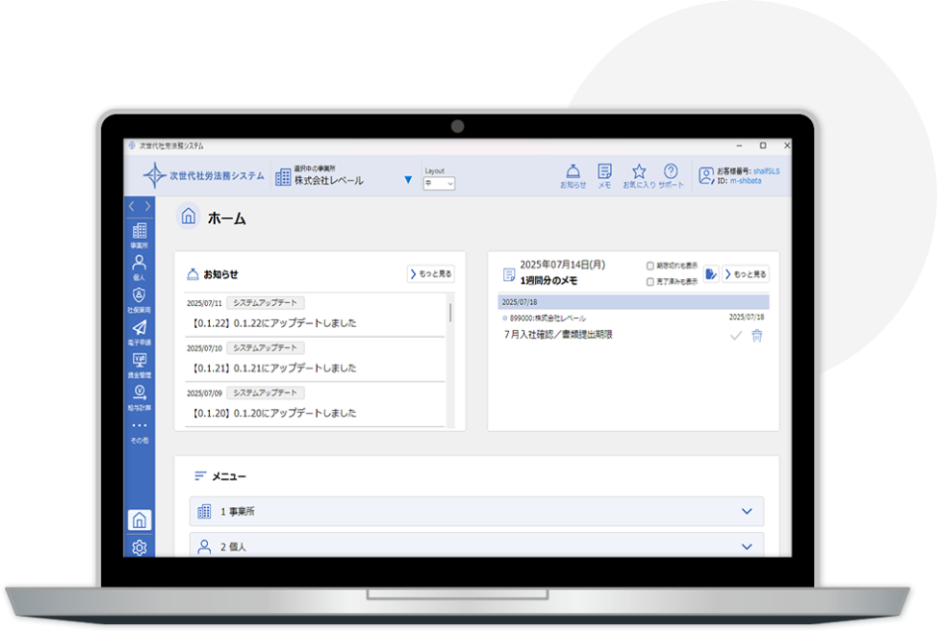This screenshot has height=632, width=937.
Task: Mark 7月入社確認 memo complete with checkmark
Action: click(736, 336)
